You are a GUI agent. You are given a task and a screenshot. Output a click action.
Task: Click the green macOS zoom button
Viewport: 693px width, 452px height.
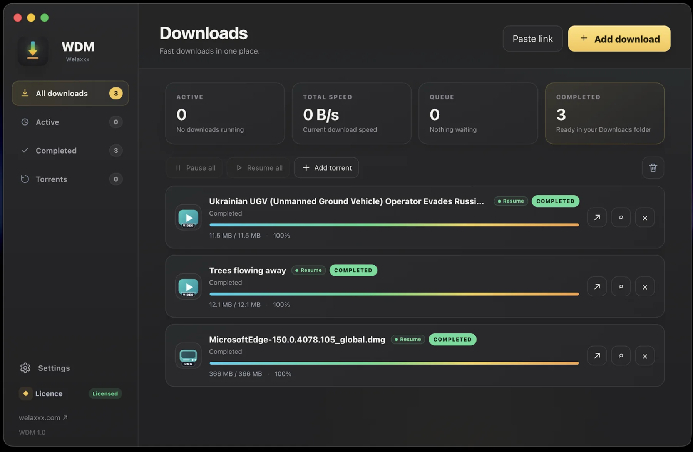click(x=45, y=18)
